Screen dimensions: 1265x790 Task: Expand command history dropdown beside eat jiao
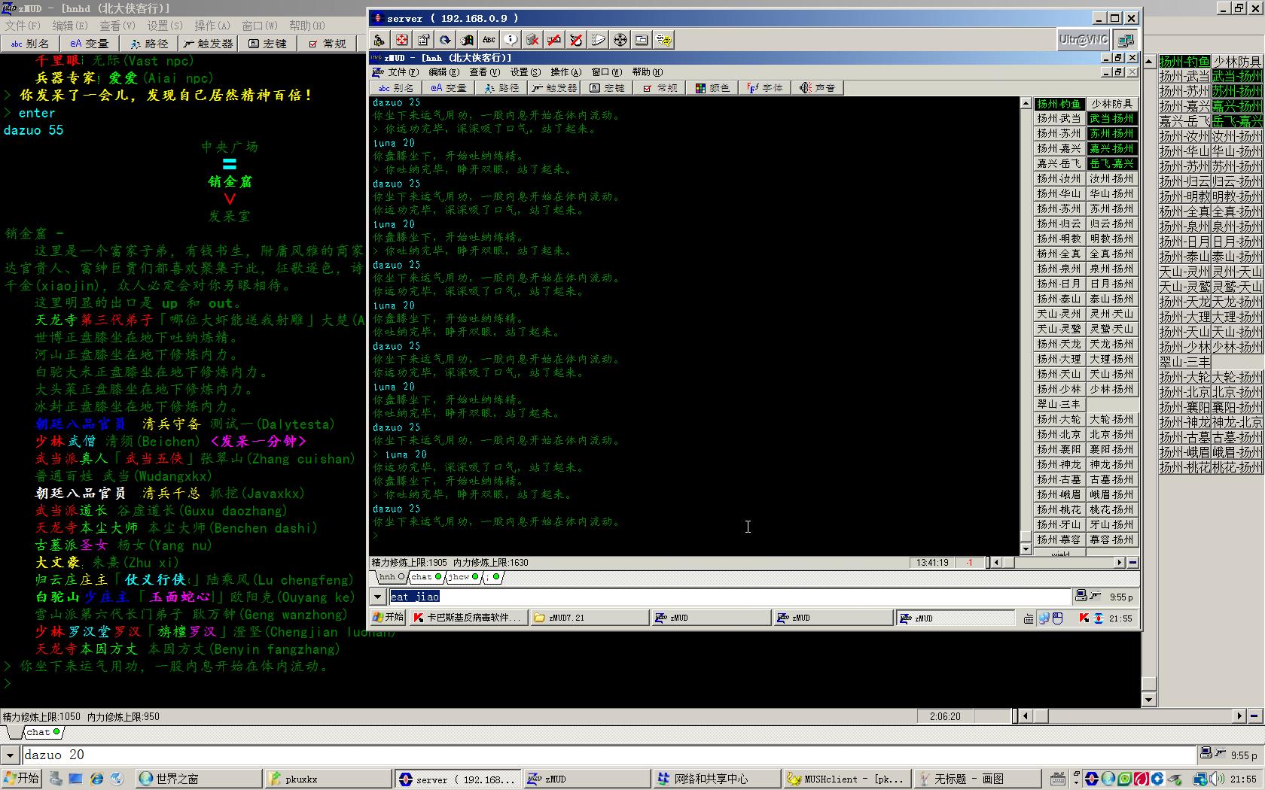point(378,597)
